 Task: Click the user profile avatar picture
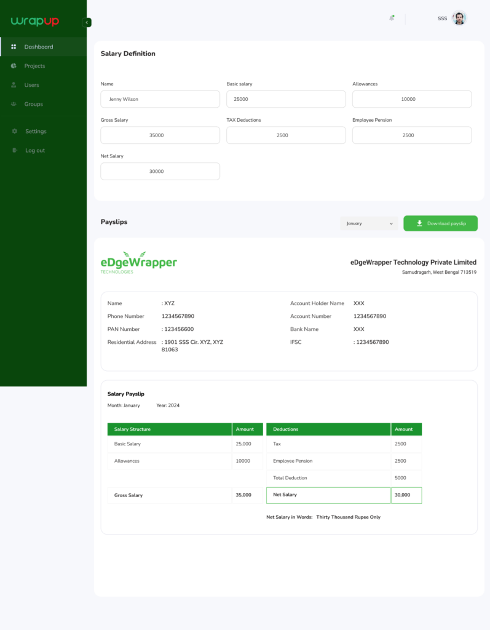pyautogui.click(x=459, y=18)
